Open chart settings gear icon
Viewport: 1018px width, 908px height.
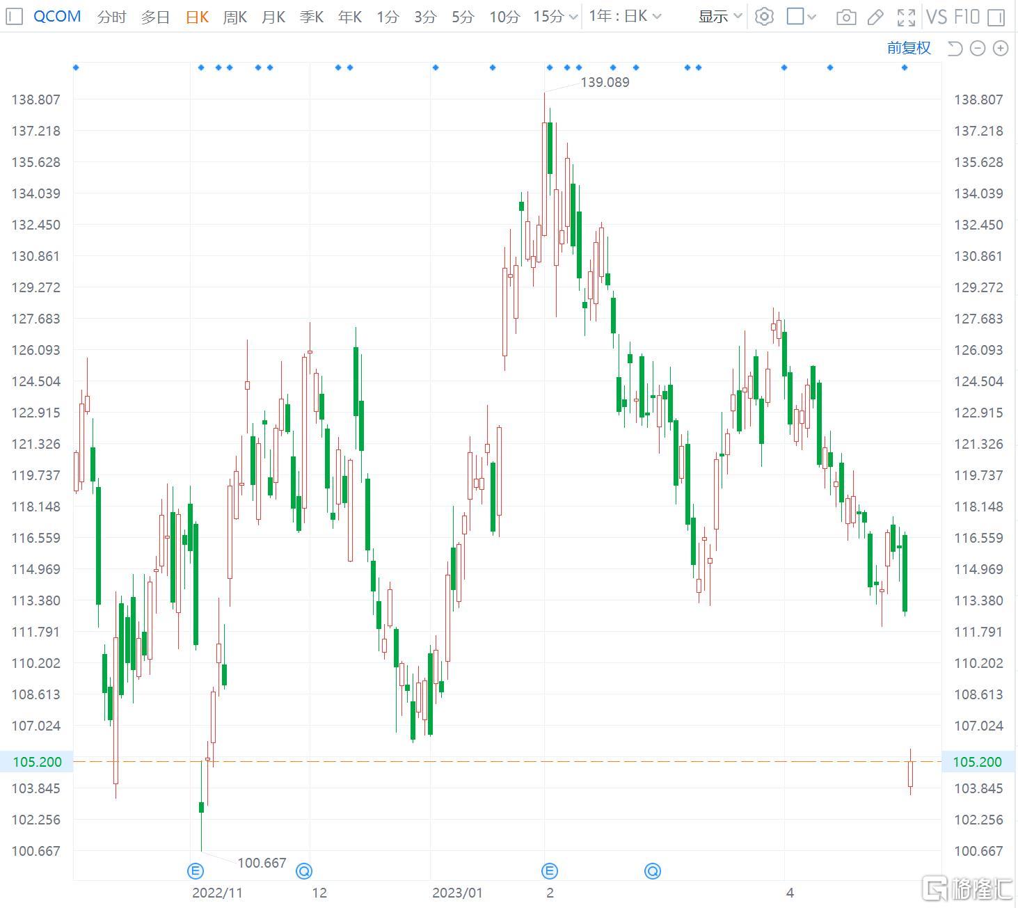764,17
